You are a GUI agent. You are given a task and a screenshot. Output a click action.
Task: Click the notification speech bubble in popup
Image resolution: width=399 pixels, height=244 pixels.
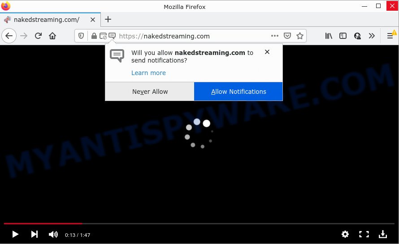[117, 55]
